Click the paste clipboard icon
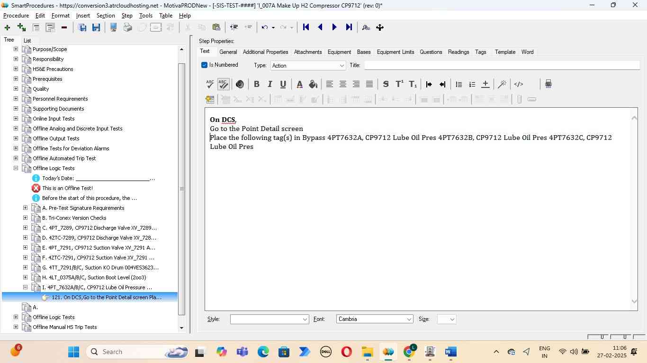This screenshot has height=363, width=647. click(x=216, y=27)
